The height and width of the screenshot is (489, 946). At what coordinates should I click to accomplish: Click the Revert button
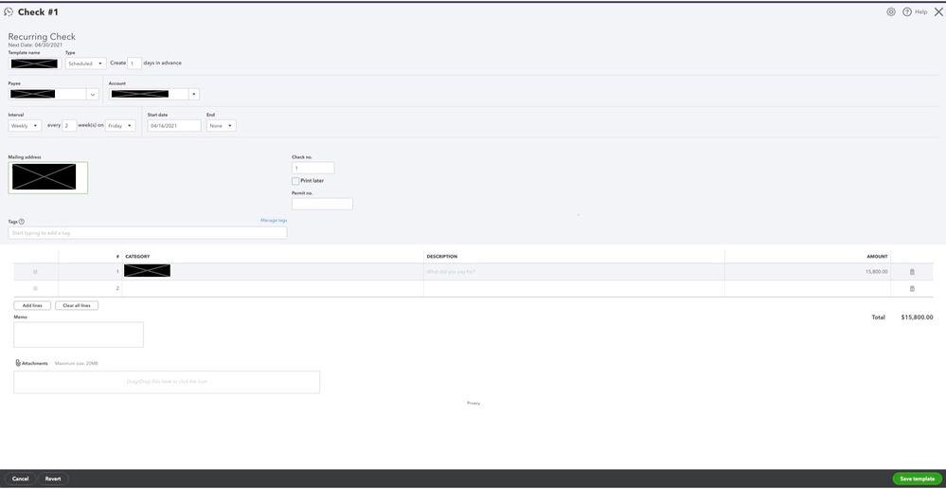[x=53, y=479]
